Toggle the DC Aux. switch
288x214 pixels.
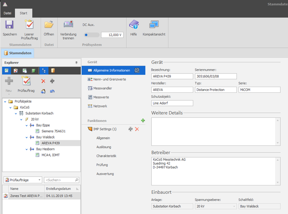coord(92,35)
